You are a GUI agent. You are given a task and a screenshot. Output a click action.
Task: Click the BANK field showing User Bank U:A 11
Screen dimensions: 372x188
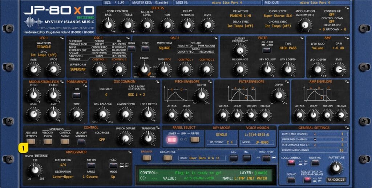[202, 158]
